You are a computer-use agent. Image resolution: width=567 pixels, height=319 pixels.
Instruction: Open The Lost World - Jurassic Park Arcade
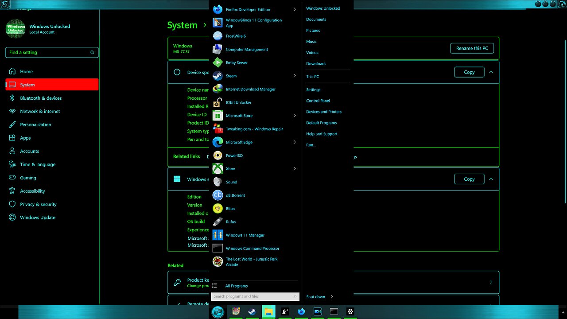pyautogui.click(x=252, y=262)
